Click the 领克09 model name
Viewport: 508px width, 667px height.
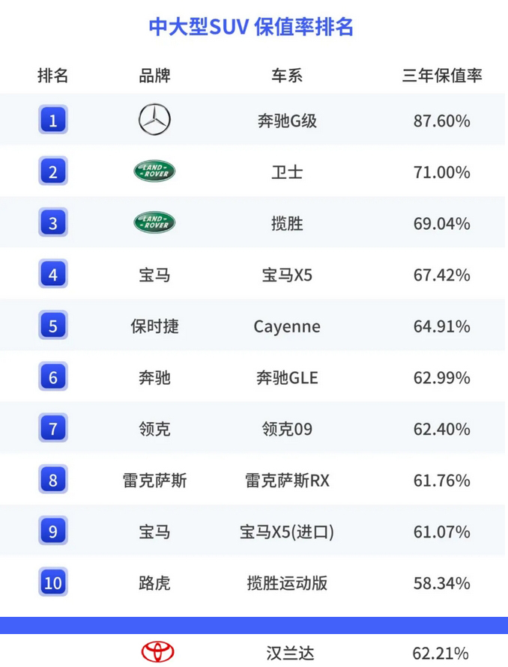coord(286,429)
